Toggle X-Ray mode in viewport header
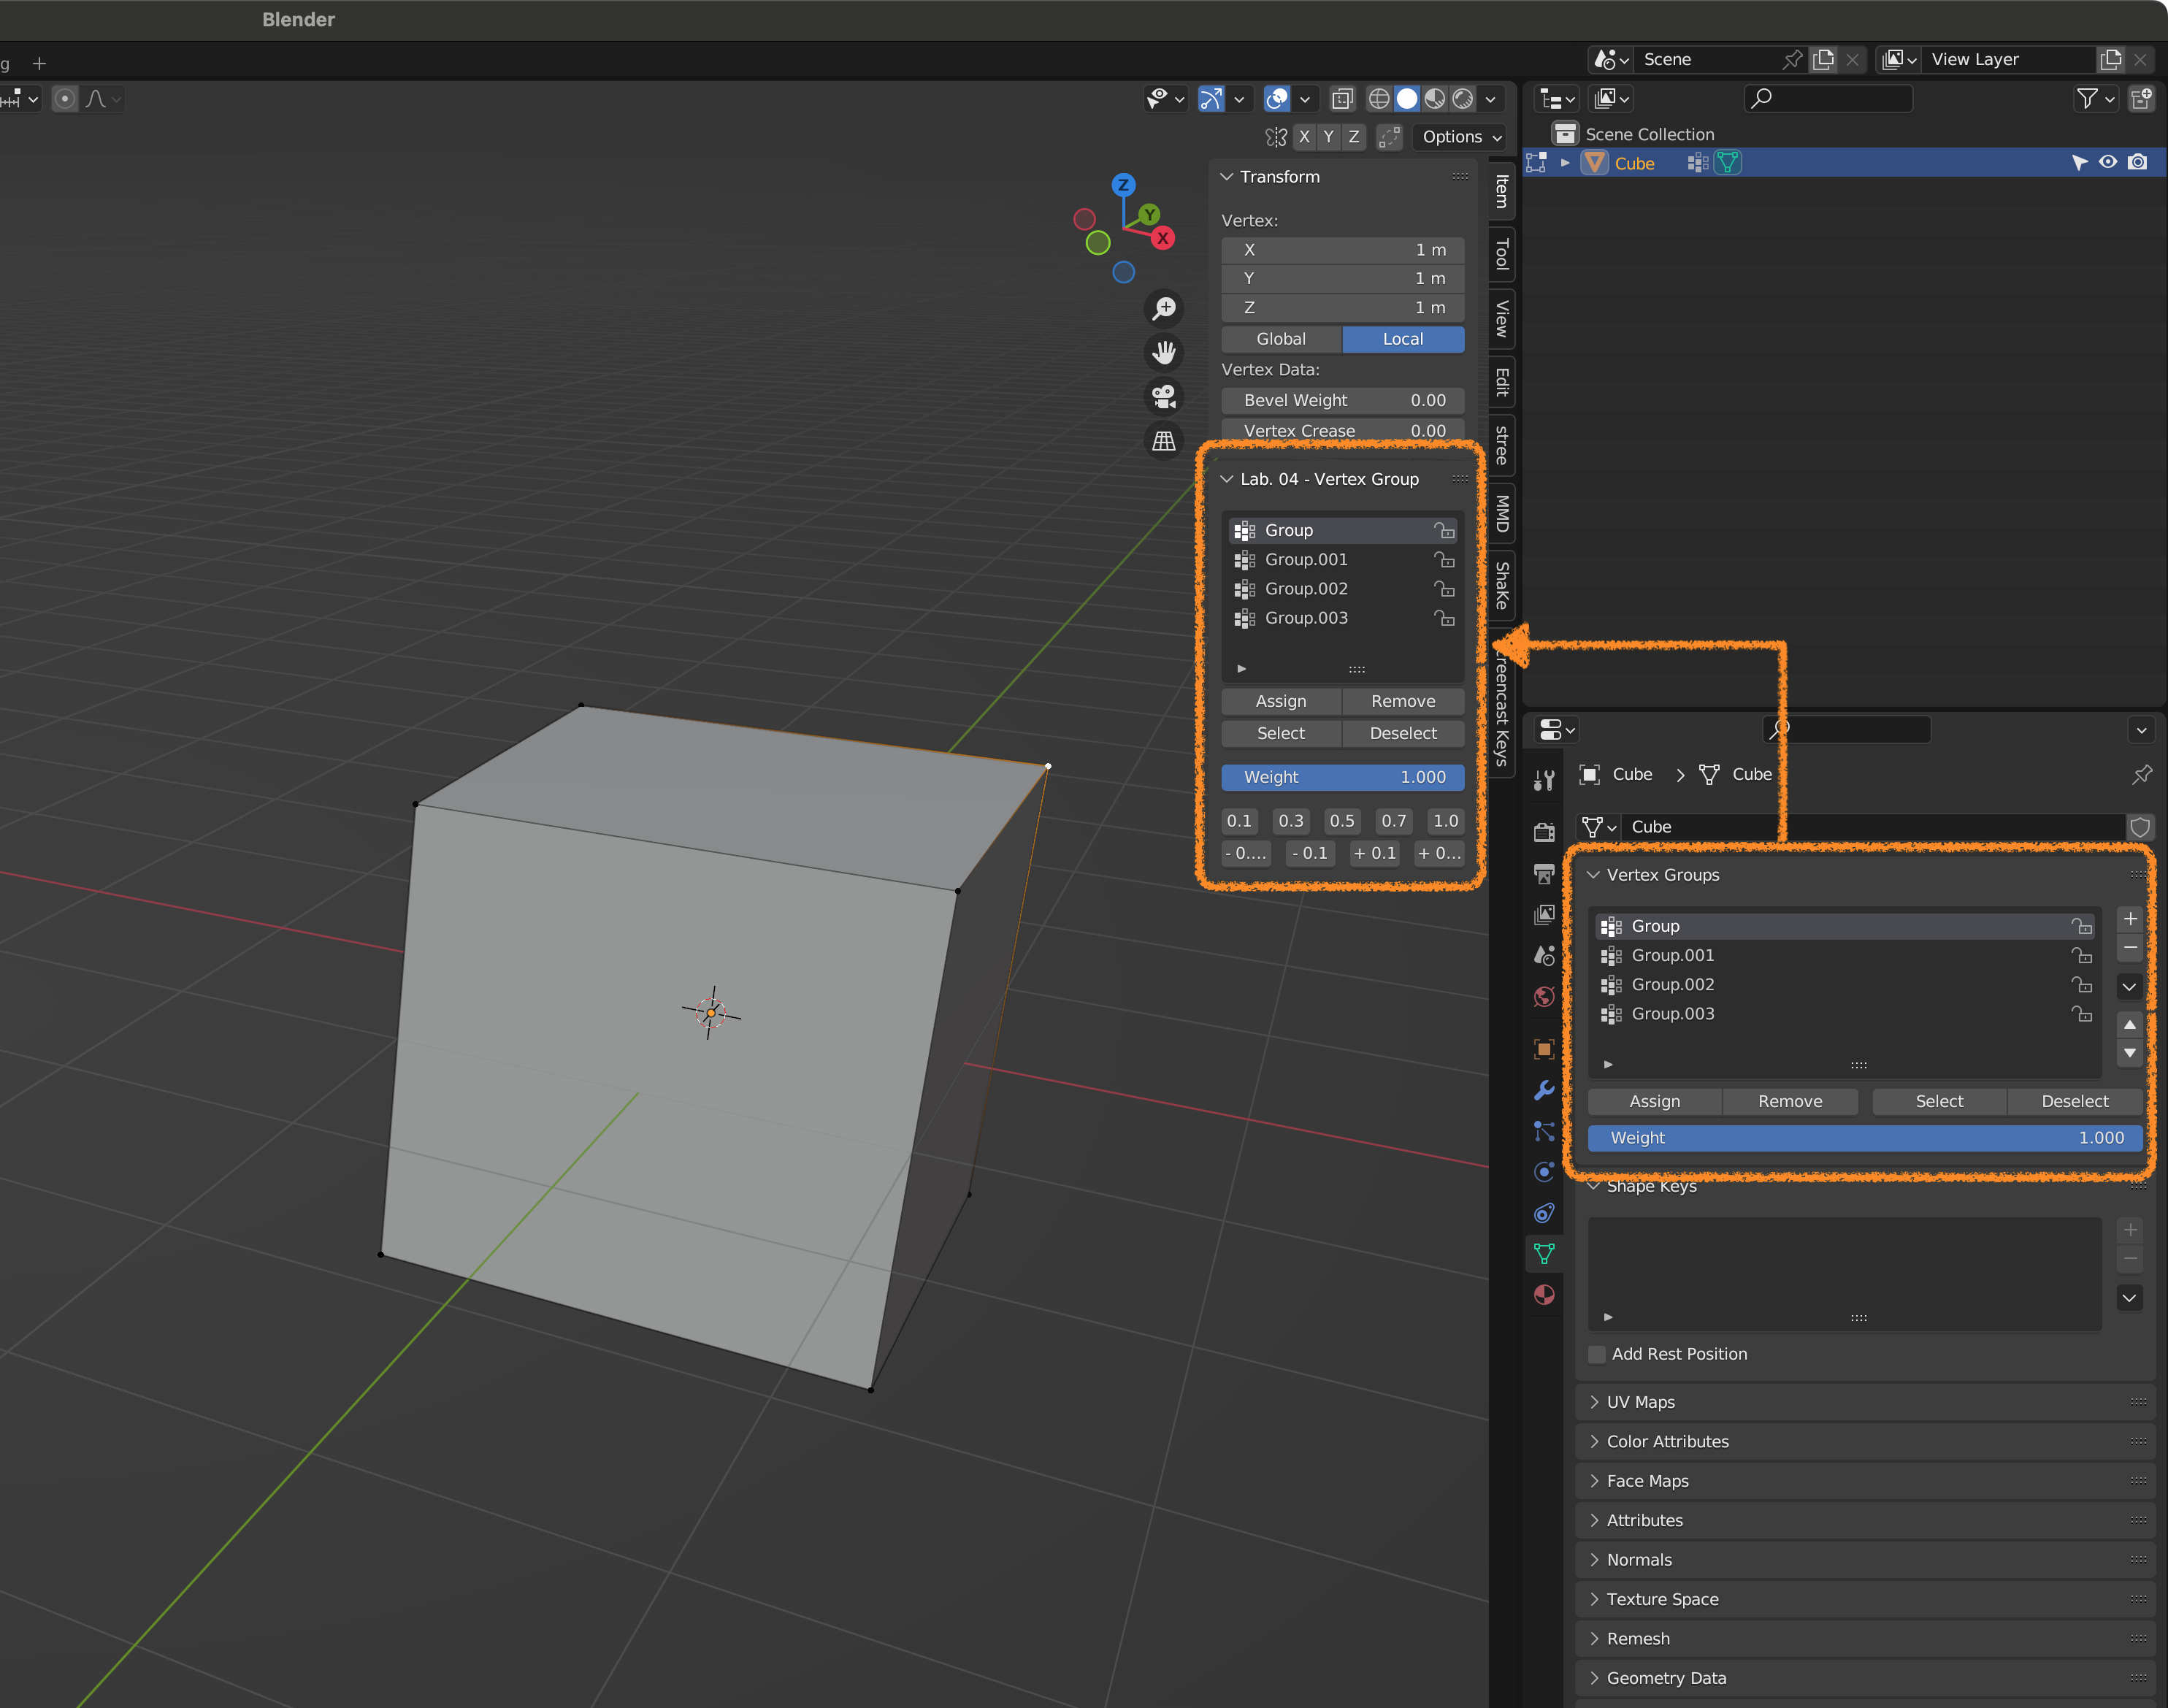Viewport: 2168px width, 1708px height. pos(1342,98)
